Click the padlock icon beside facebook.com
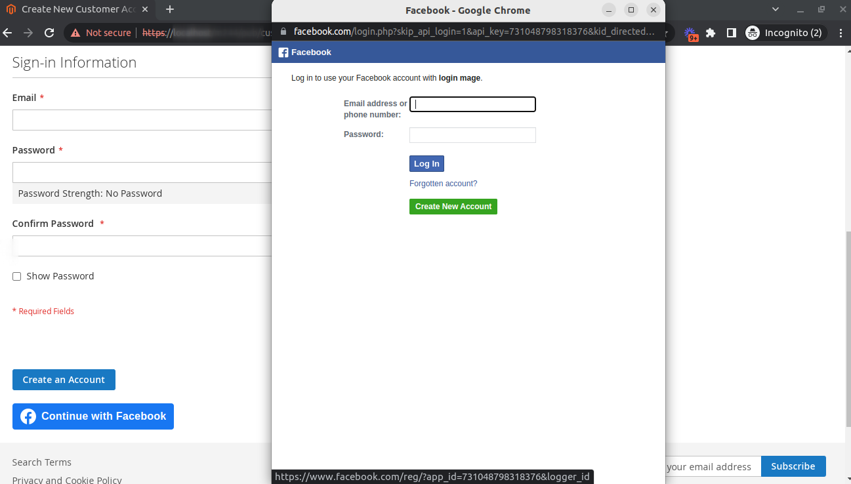 (282, 30)
